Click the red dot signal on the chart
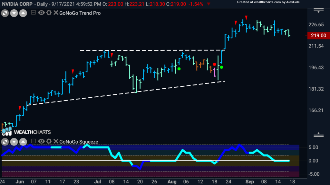 (214, 64)
